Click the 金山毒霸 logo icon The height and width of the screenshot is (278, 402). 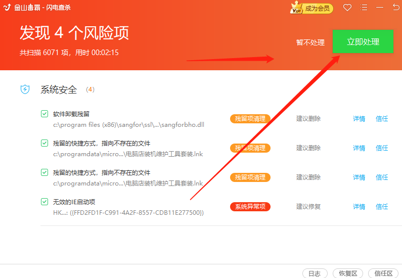click(7, 7)
